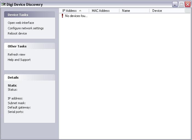This screenshot has height=140, width=192.
Task: Minimize the Digi Device Discovery window
Action: click(175, 4)
